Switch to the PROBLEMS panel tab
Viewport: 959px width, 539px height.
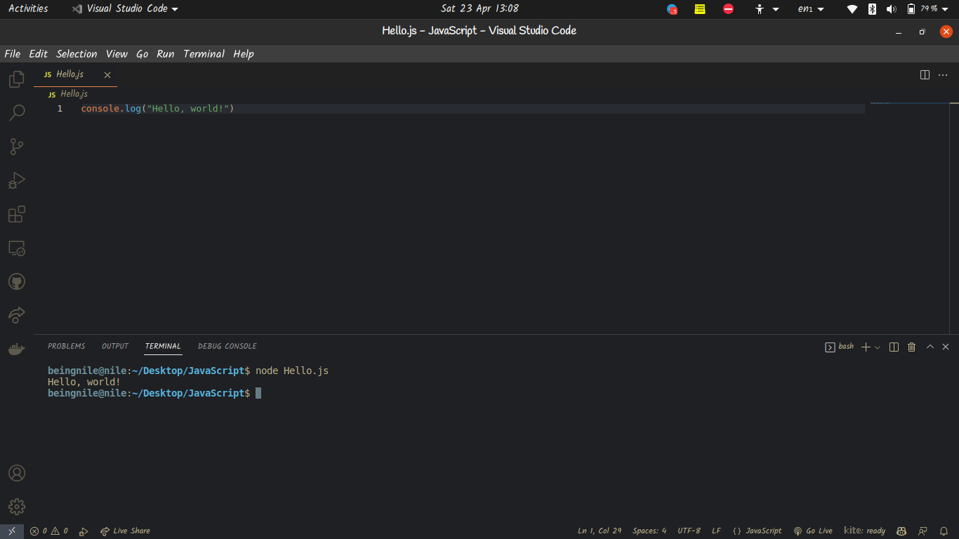point(66,347)
